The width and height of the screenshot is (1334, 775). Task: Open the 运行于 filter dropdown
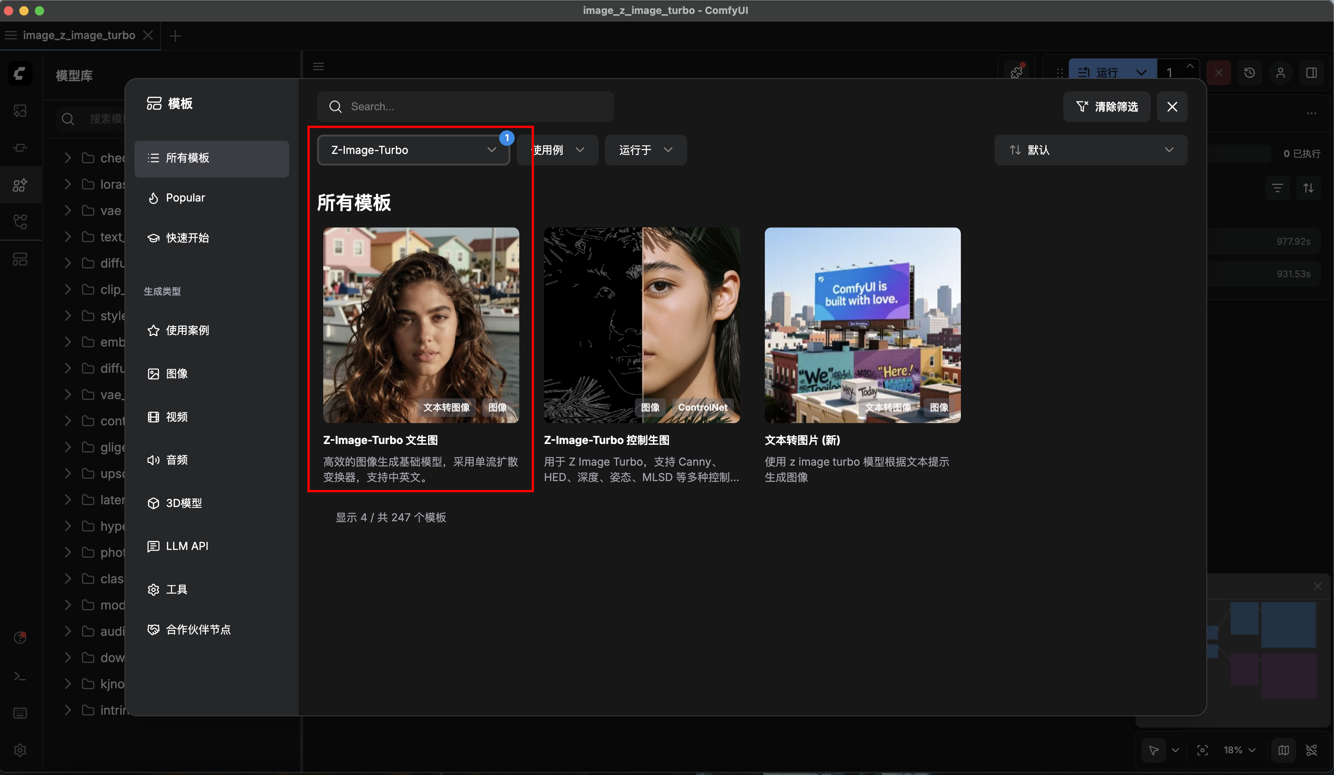tap(645, 150)
